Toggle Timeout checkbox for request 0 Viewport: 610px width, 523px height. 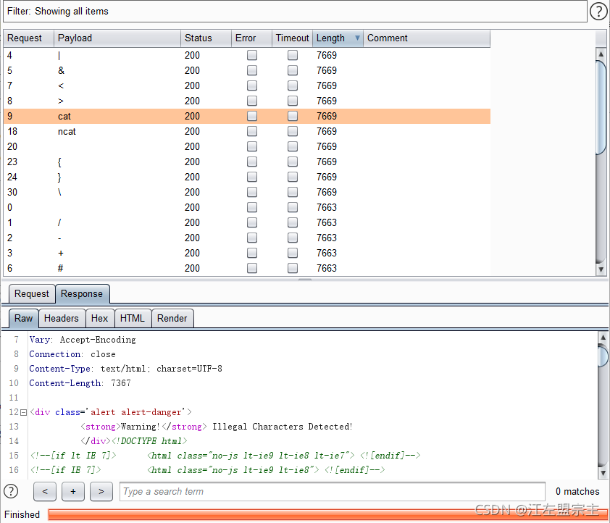coord(293,207)
